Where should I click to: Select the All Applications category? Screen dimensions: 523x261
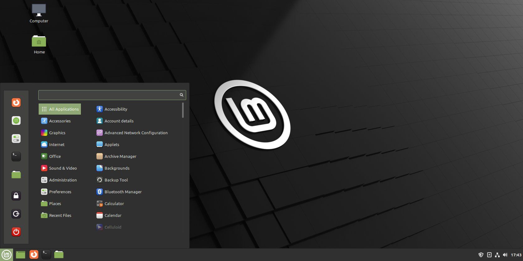click(x=60, y=109)
